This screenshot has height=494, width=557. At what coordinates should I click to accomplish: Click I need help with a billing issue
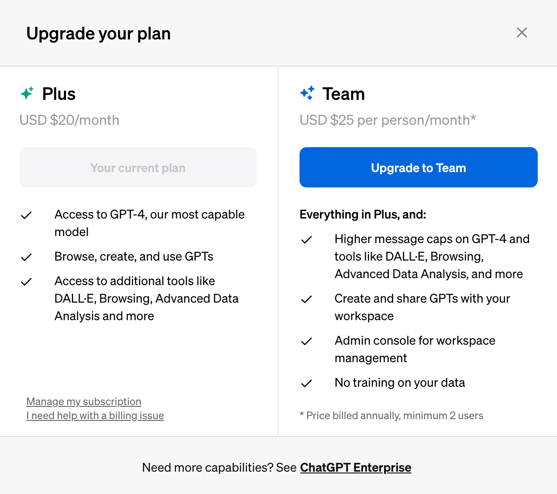95,416
